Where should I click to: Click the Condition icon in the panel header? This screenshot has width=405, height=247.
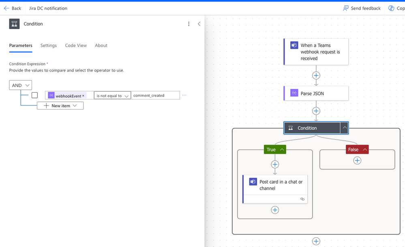coord(14,24)
